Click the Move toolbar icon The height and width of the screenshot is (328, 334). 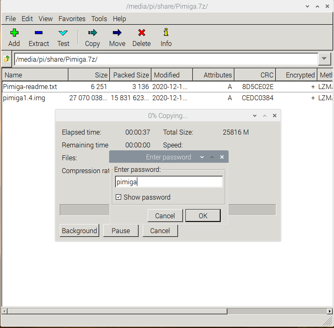[117, 33]
